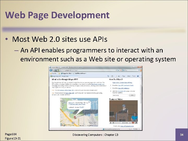
Task: Open the Static Maps API link
Action: (69, 93)
